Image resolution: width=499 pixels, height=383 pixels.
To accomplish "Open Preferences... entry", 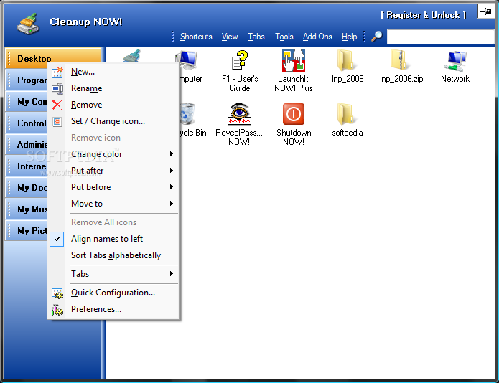I will coord(114,309).
